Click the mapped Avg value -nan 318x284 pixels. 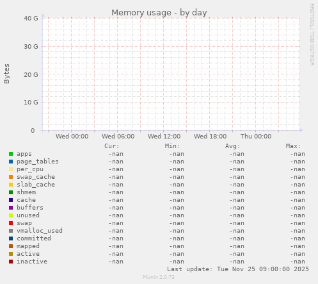click(x=237, y=246)
